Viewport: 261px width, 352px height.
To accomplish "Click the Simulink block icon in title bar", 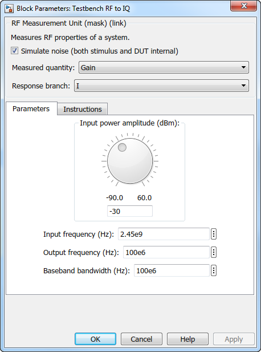I will click(x=9, y=9).
